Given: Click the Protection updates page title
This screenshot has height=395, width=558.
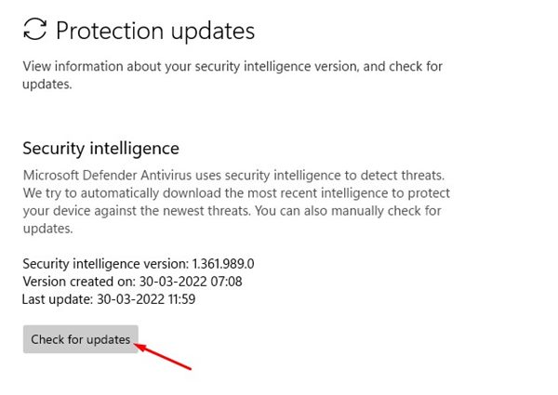Looking at the screenshot, I should coord(155,30).
